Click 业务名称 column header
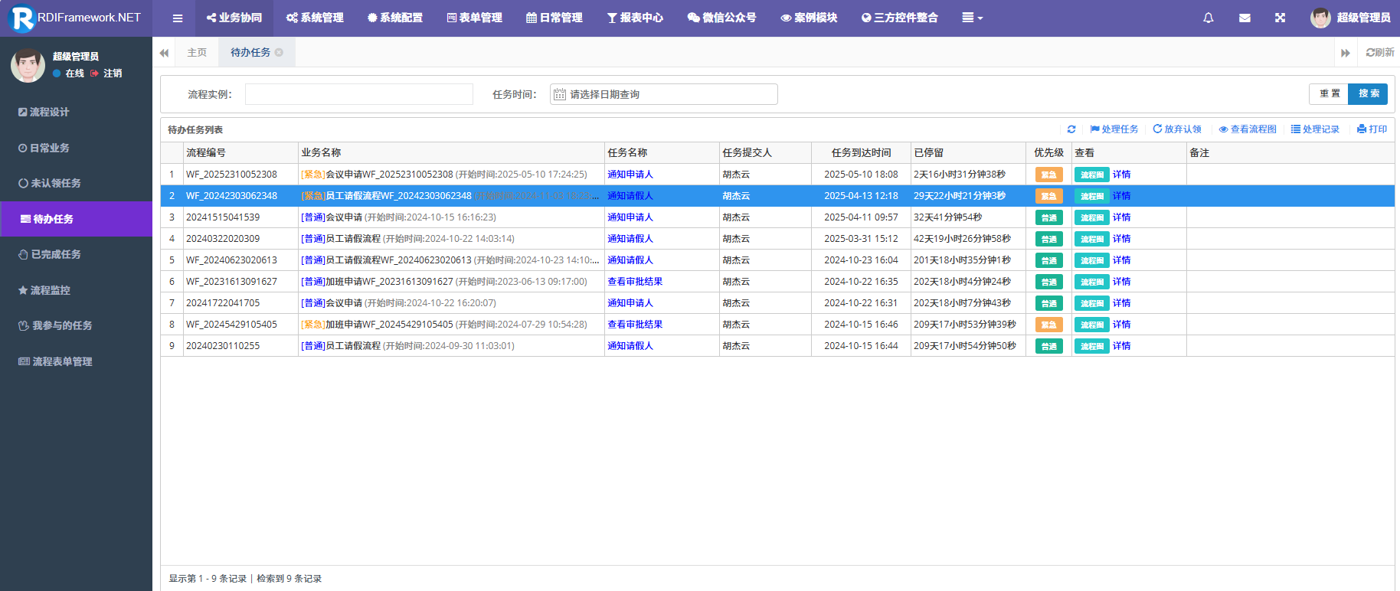1400x591 pixels. pos(451,153)
